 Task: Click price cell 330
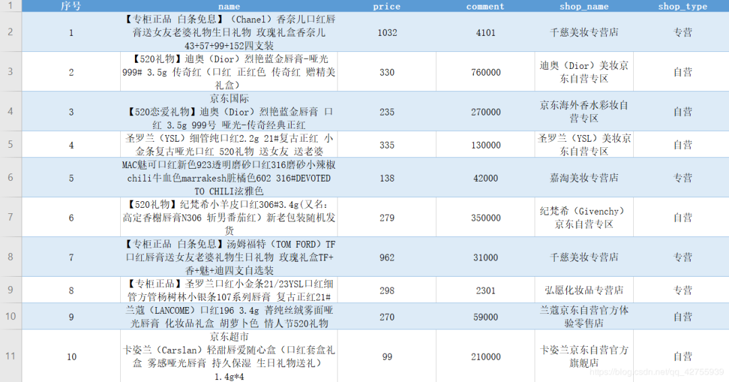pos(387,72)
